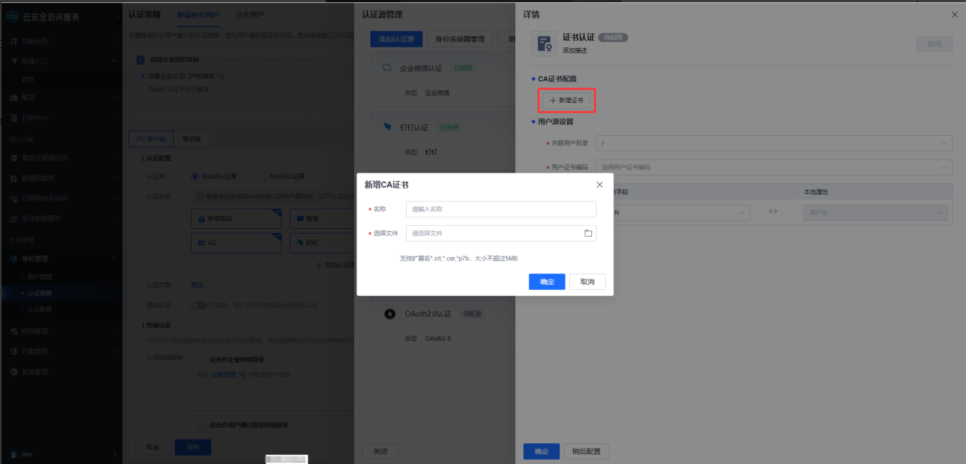The image size is (966, 464).
Task: Click 关闭 at the bottom of 认证源管理
Action: pyautogui.click(x=381, y=452)
